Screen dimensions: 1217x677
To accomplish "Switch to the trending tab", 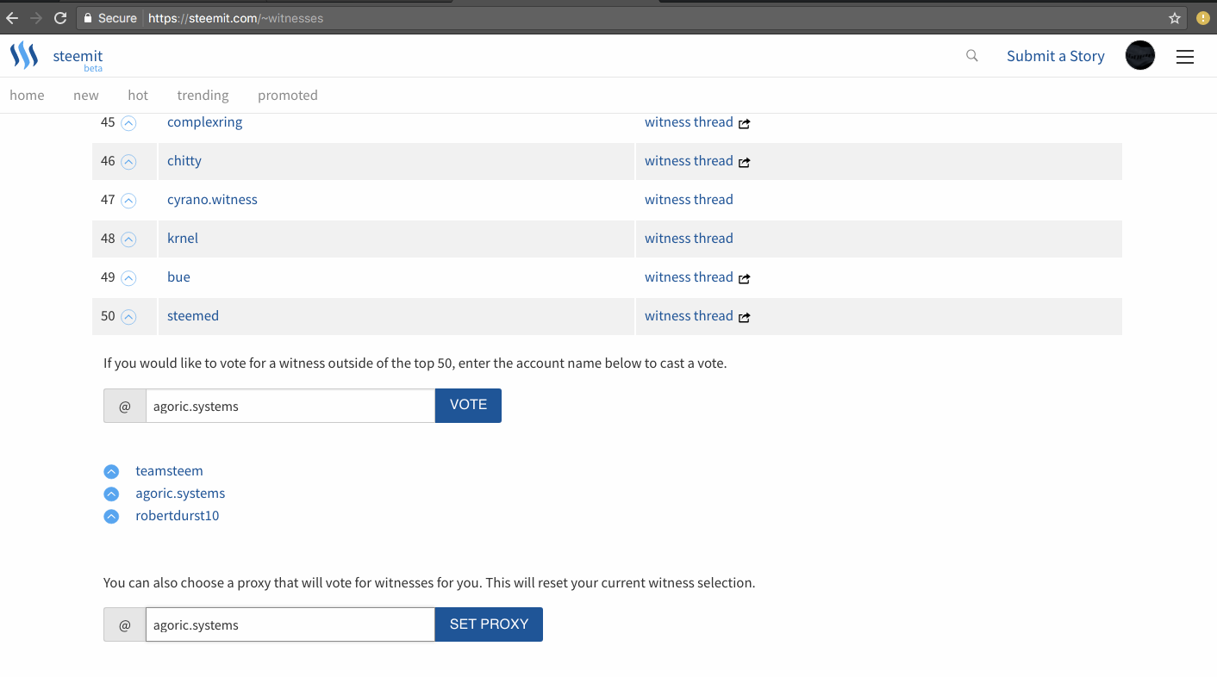I will [x=203, y=95].
